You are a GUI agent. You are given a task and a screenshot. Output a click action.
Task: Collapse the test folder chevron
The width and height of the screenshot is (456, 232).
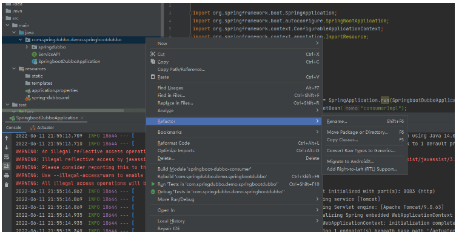pos(7,105)
